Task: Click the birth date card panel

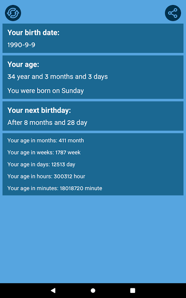Action: pos(93,38)
